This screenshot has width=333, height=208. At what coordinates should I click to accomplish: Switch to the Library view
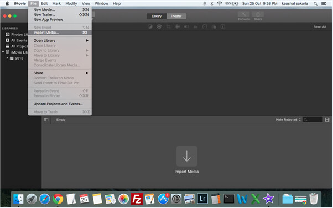pyautogui.click(x=157, y=16)
